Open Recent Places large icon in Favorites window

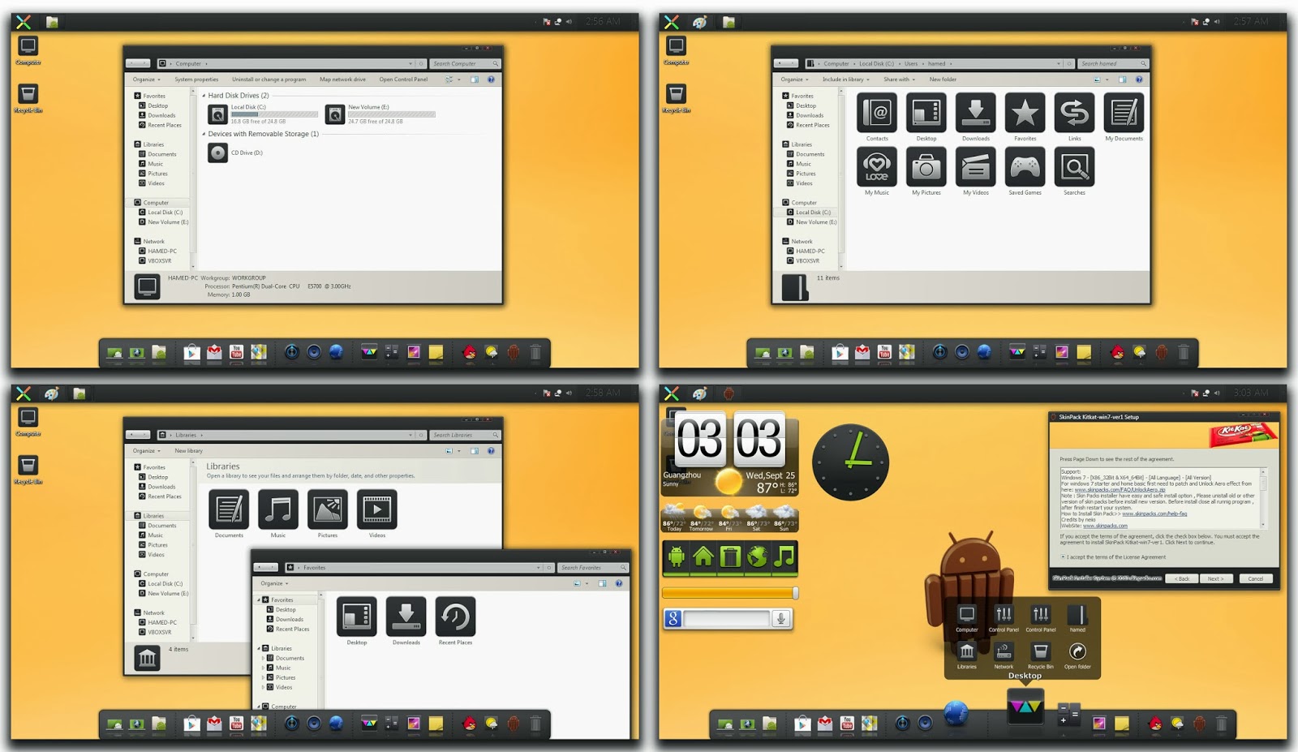[456, 617]
